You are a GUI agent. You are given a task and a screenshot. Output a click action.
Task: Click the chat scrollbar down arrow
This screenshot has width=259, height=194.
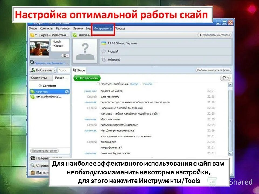230,154
